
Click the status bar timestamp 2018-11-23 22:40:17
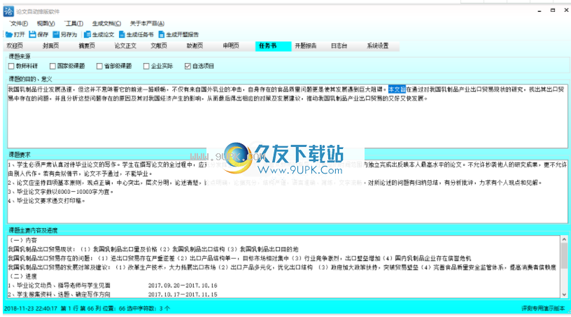pos(31,309)
